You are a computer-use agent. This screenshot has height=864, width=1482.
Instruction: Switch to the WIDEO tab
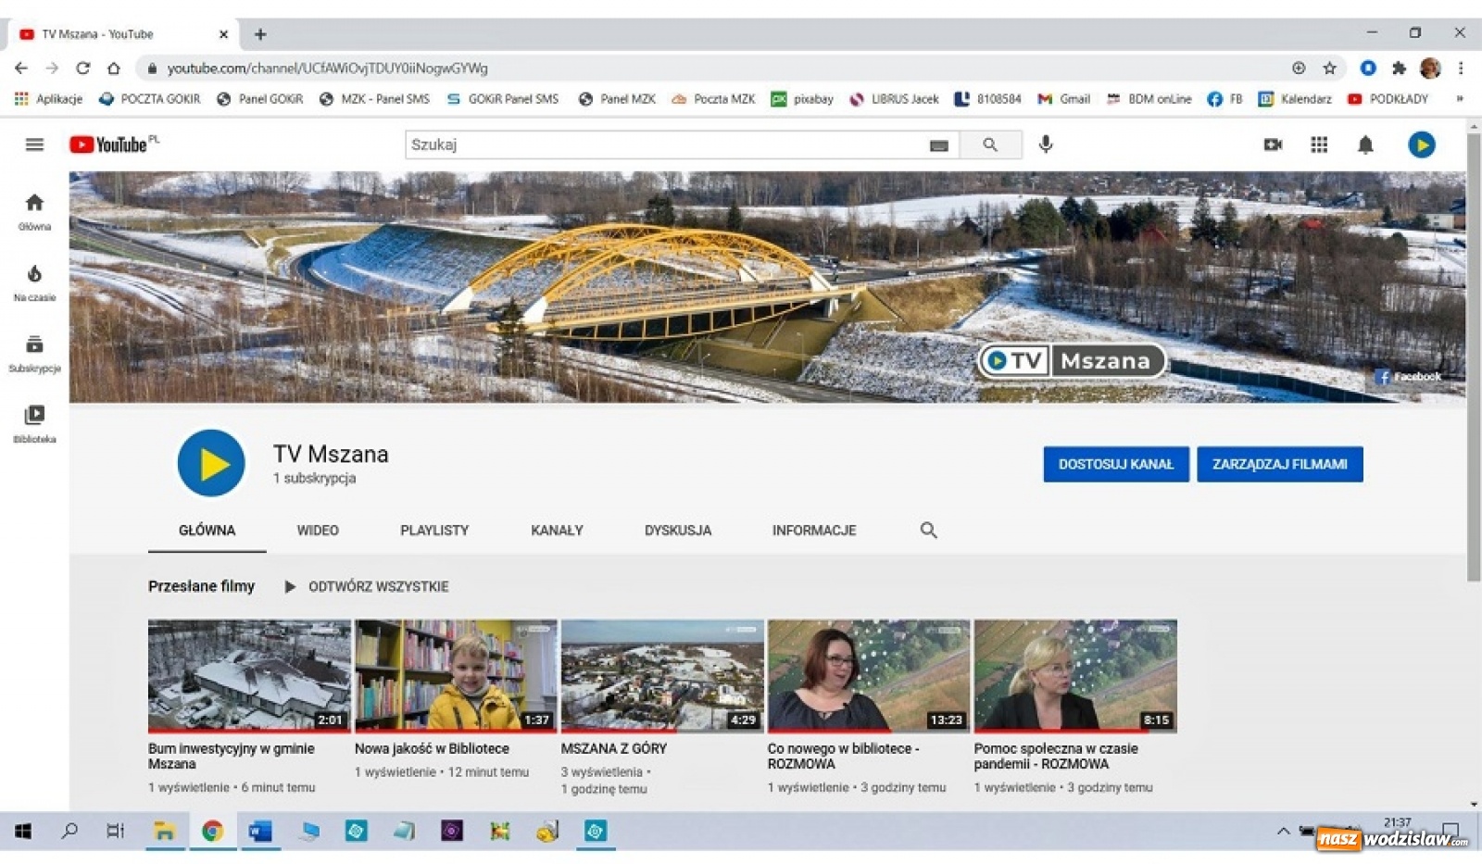click(x=318, y=530)
